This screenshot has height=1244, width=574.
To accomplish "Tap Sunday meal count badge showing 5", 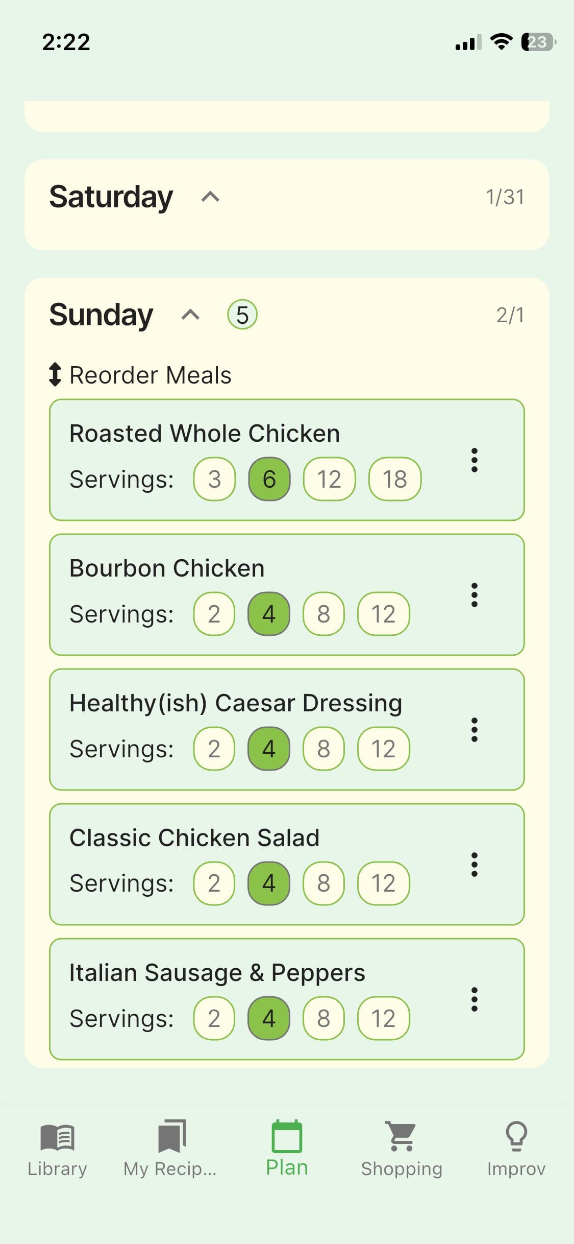I will (242, 315).
